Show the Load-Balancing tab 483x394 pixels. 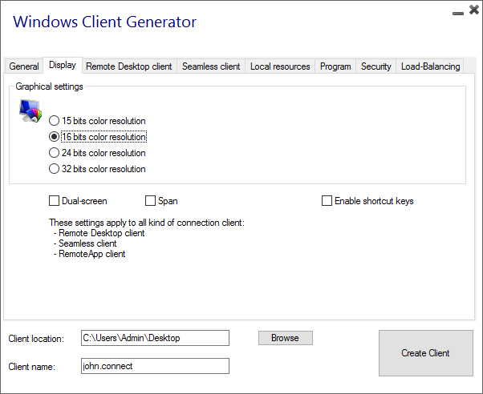[x=431, y=66]
